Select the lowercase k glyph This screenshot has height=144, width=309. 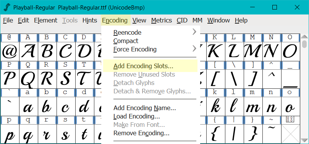[x=216, y=107]
